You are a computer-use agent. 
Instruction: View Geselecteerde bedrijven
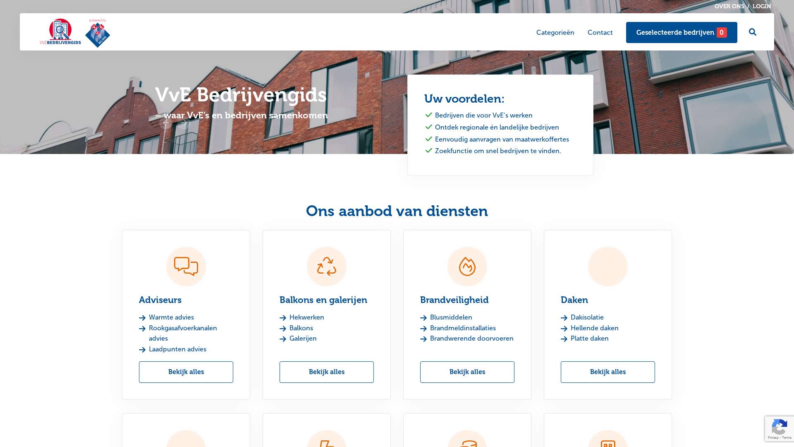pyautogui.click(x=681, y=32)
